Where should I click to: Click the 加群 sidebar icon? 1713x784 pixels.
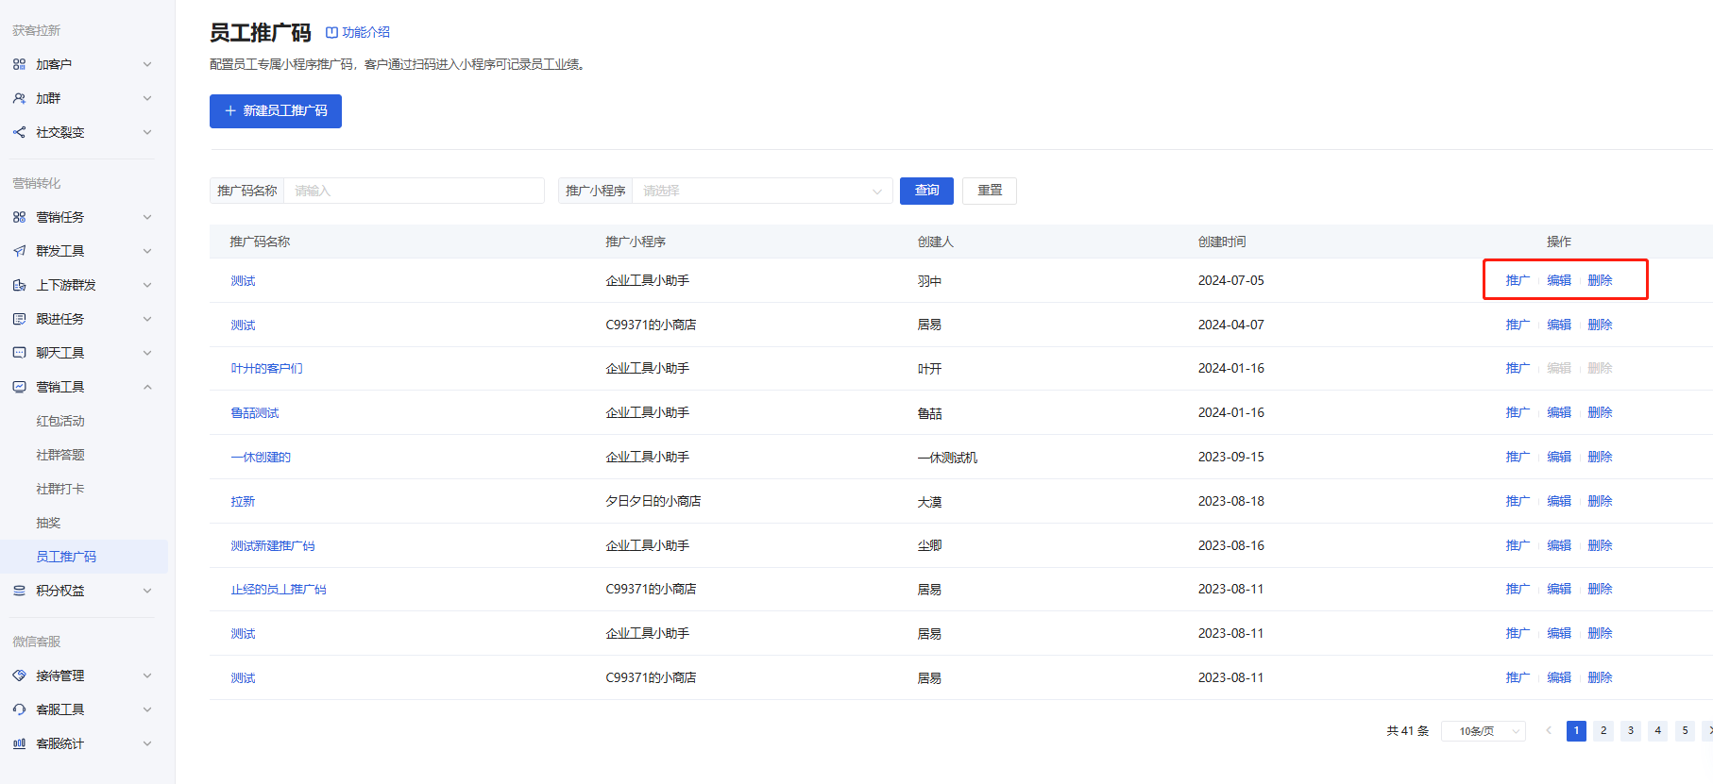click(x=19, y=98)
